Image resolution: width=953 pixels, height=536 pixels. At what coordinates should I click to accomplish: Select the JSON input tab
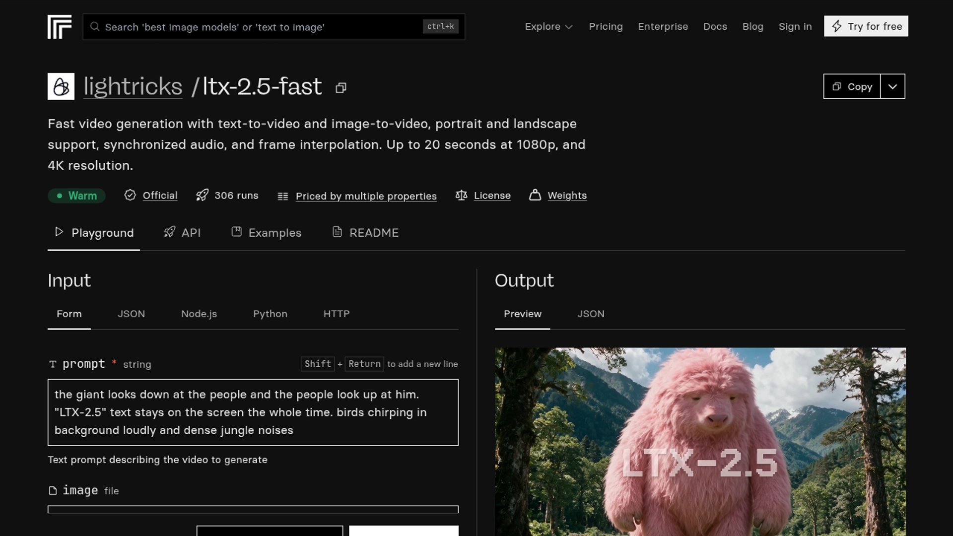pyautogui.click(x=132, y=314)
